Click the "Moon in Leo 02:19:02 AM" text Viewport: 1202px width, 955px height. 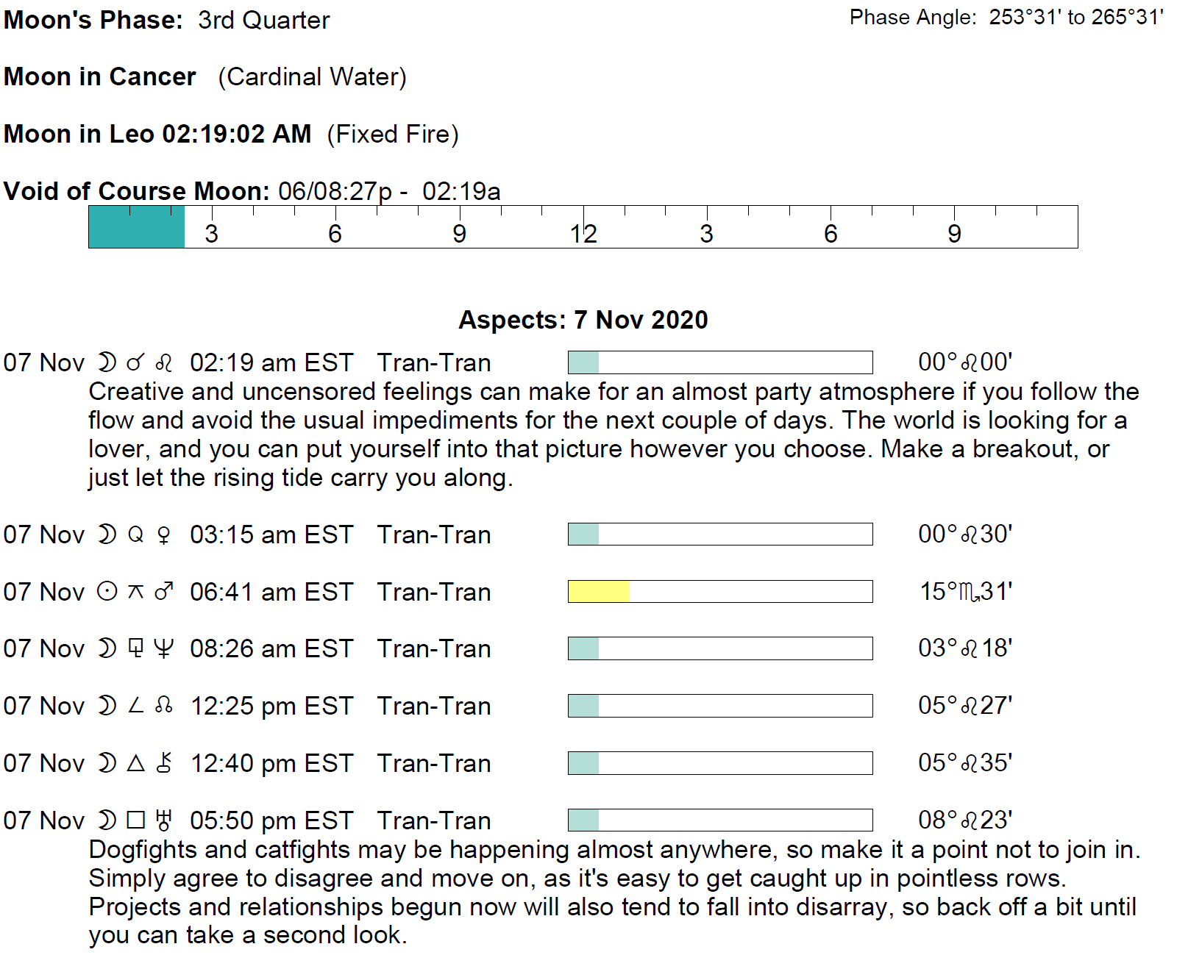click(x=157, y=134)
